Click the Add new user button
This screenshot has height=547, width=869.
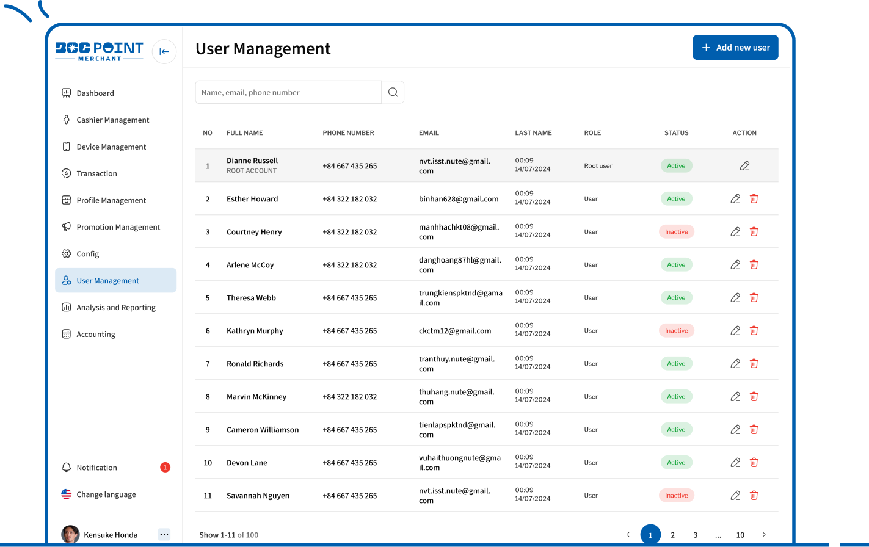[735, 48]
